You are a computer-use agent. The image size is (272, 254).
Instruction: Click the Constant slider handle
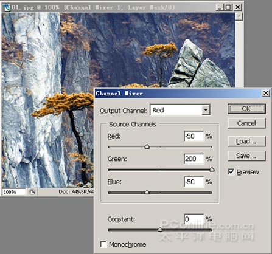[x=160, y=229]
